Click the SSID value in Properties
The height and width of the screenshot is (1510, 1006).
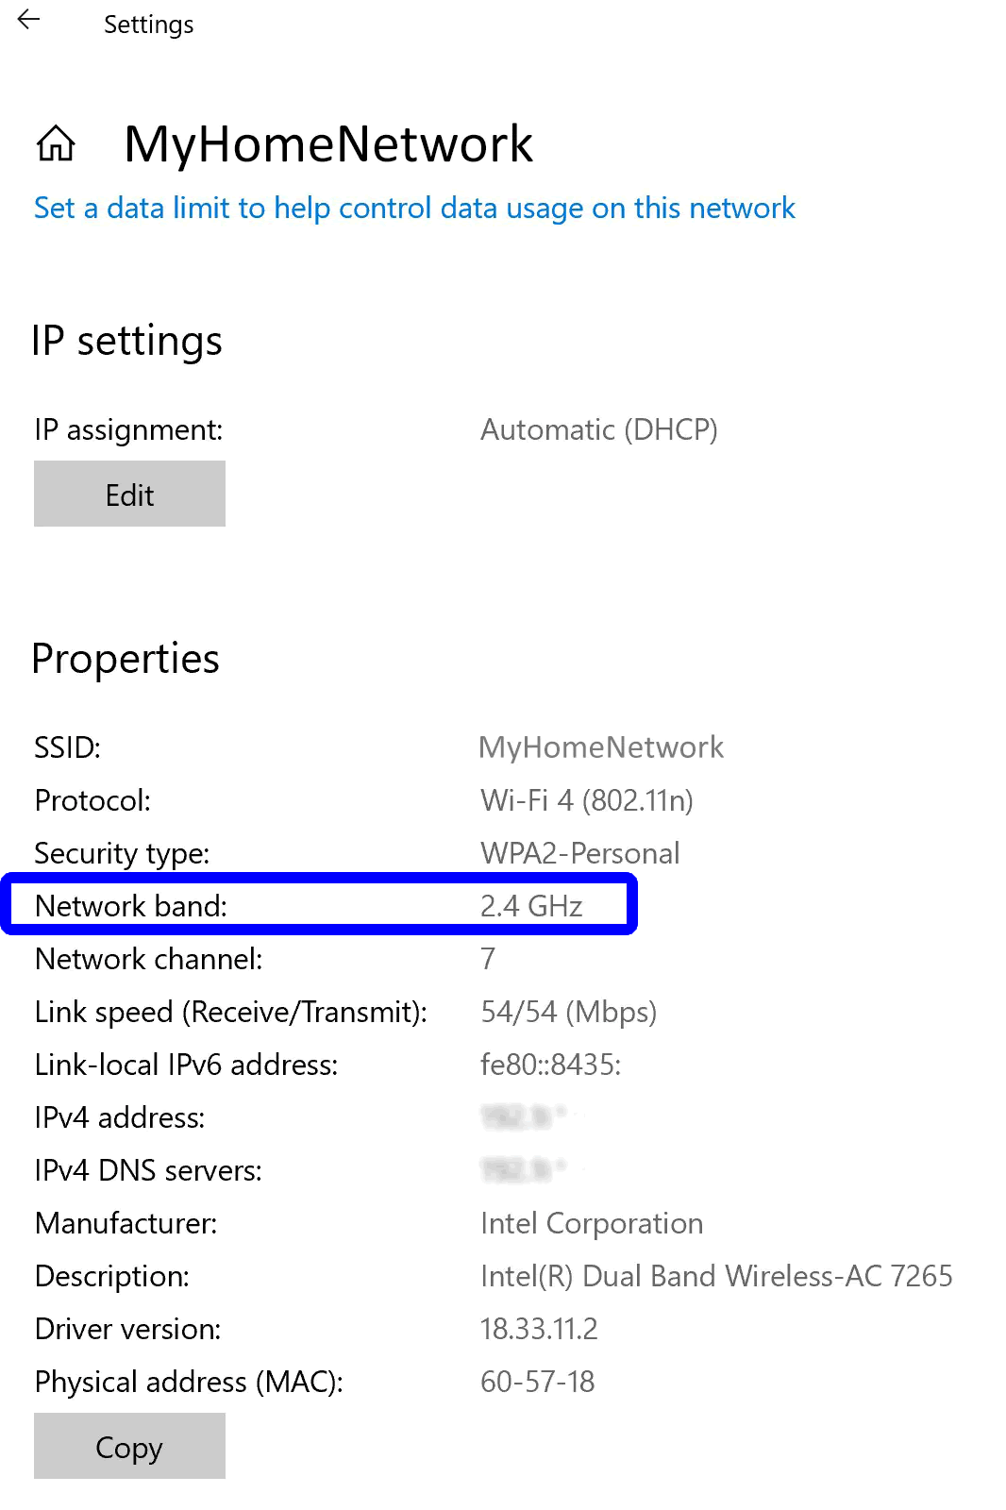600,747
